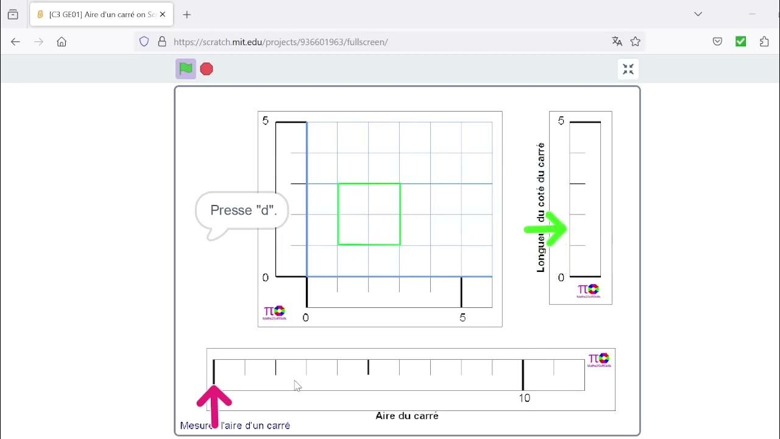Click the green checkmark extension icon
Screen dimensions: 780x439
(741, 41)
